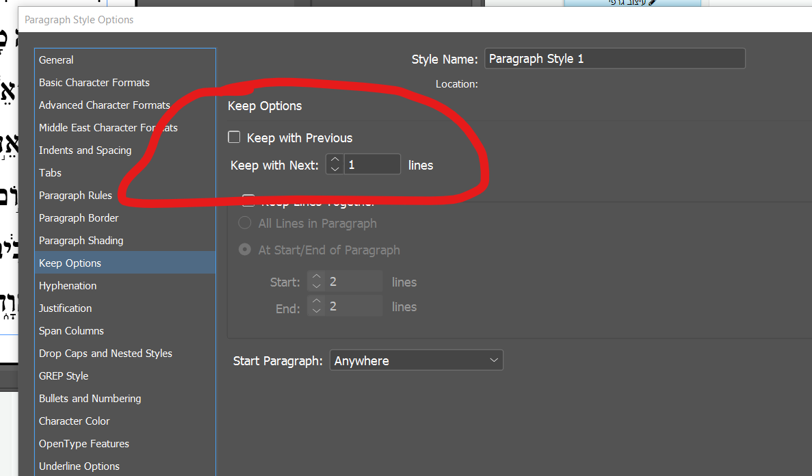
Task: Enable Keep with Previous checkbox
Action: [x=234, y=137]
